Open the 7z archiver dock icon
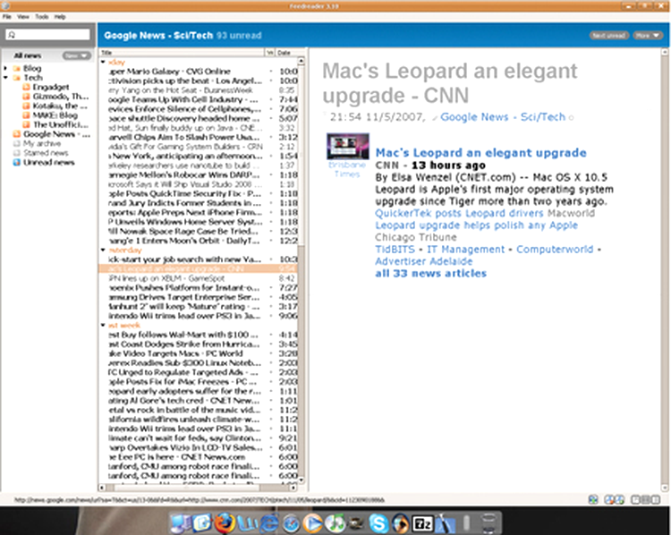 click(422, 523)
